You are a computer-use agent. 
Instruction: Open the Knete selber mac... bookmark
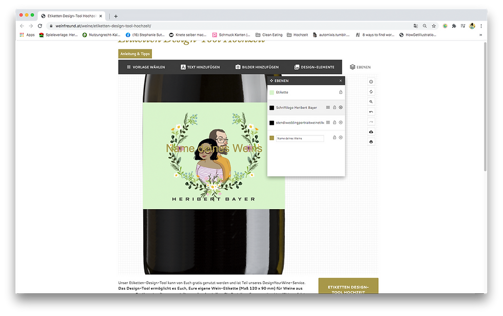point(188,35)
